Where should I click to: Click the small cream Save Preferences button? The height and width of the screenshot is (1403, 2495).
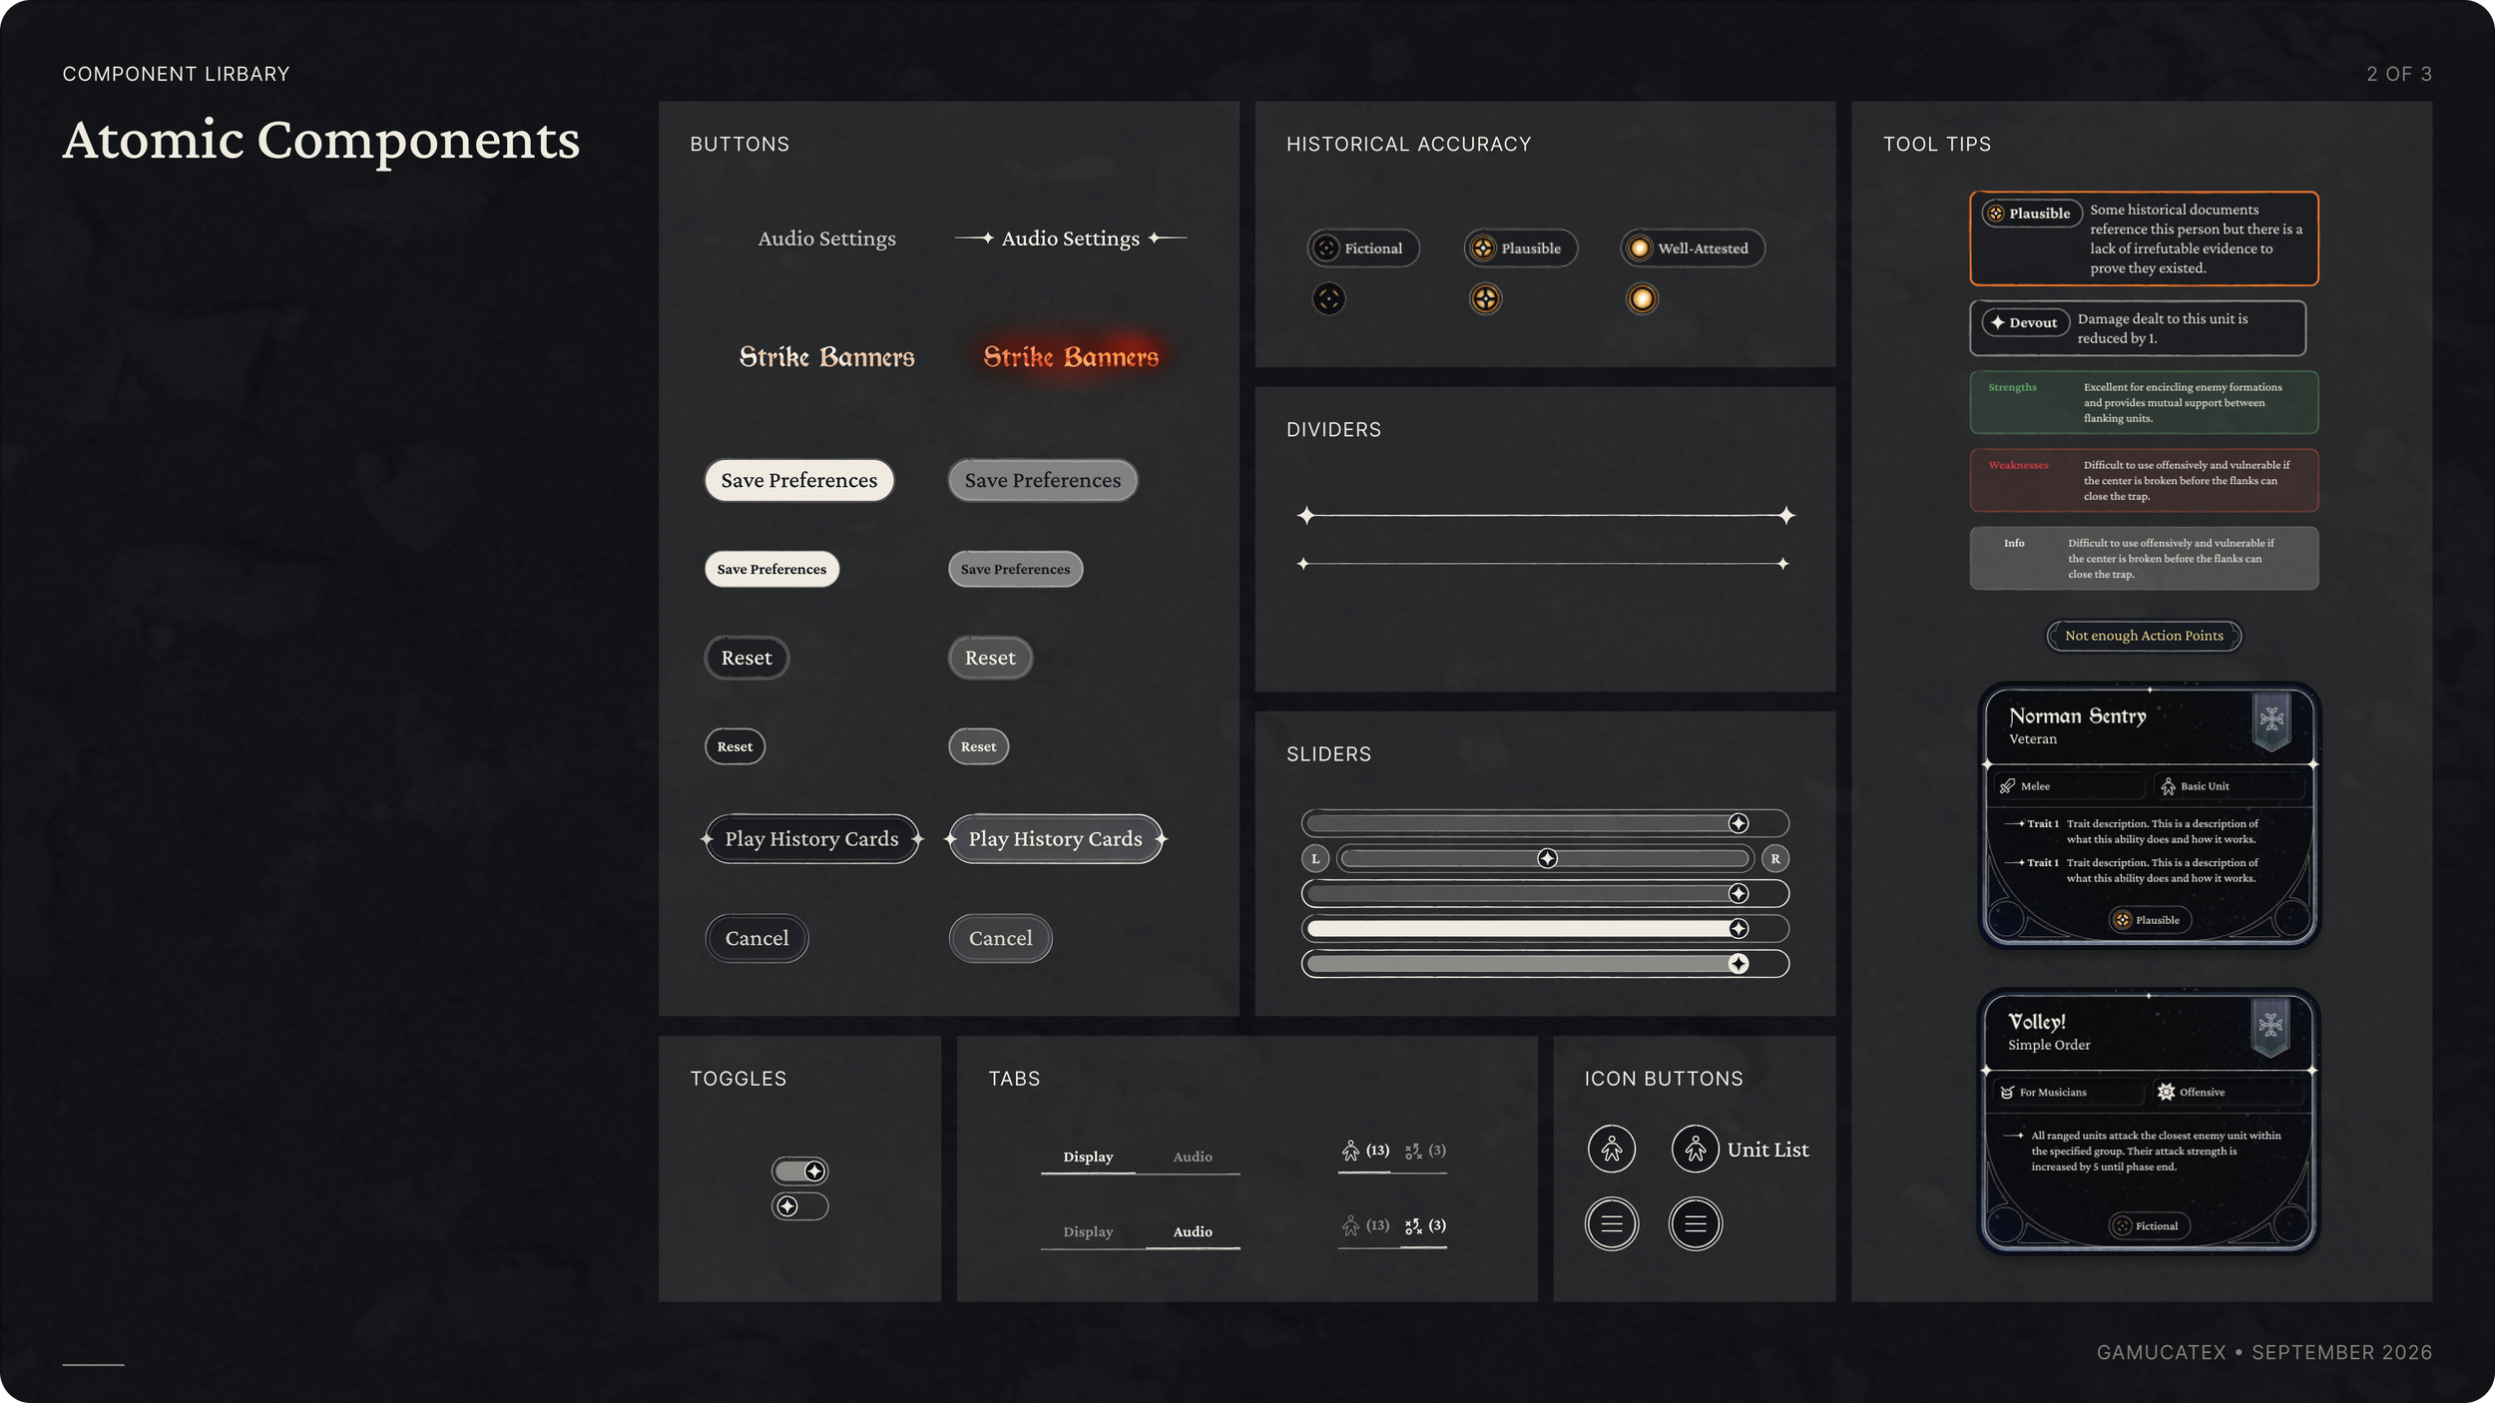(771, 570)
